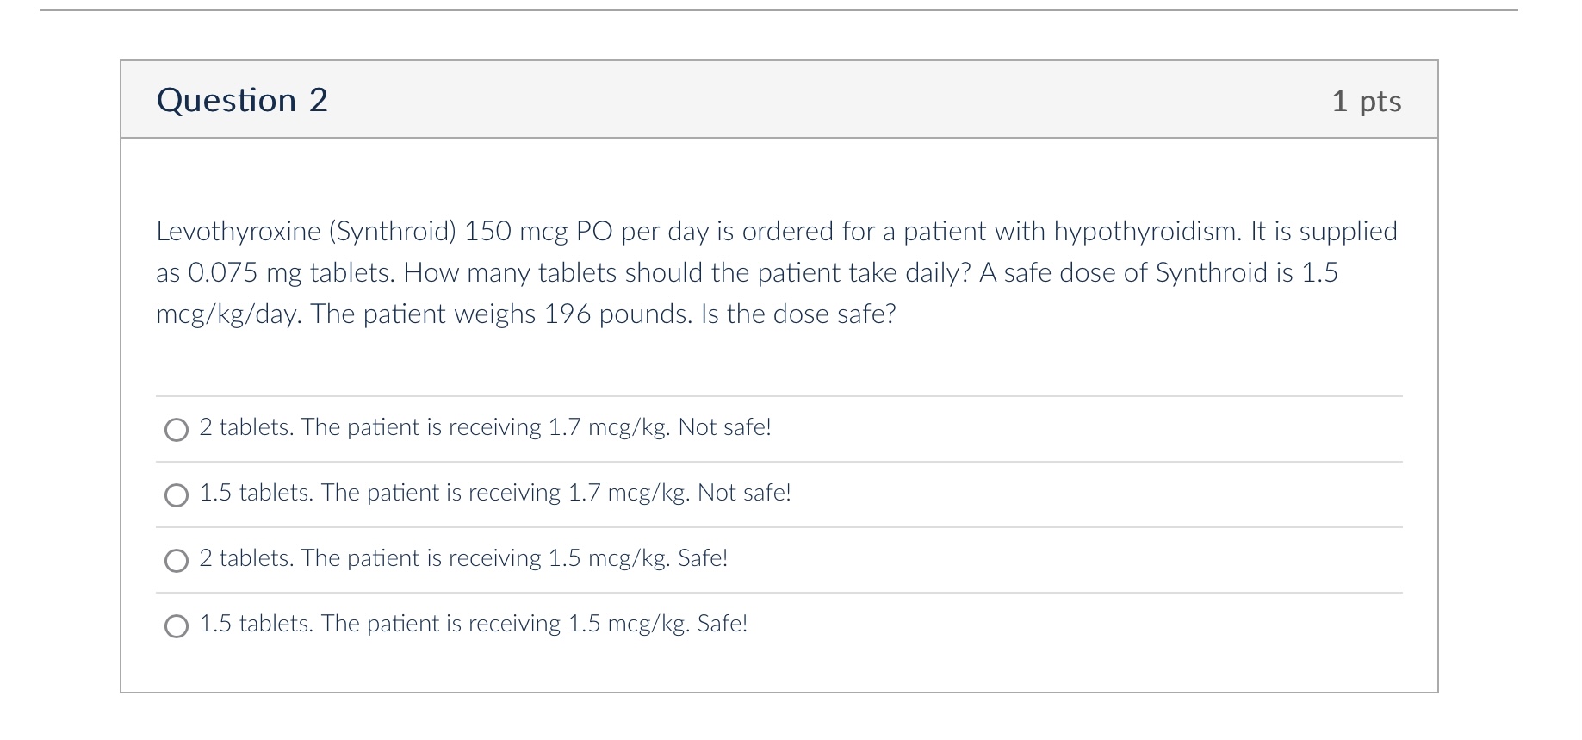Mark the '2 tablets, 1.5 mcg/kg, Safe!' radio button
The width and height of the screenshot is (1582, 740).
(177, 561)
